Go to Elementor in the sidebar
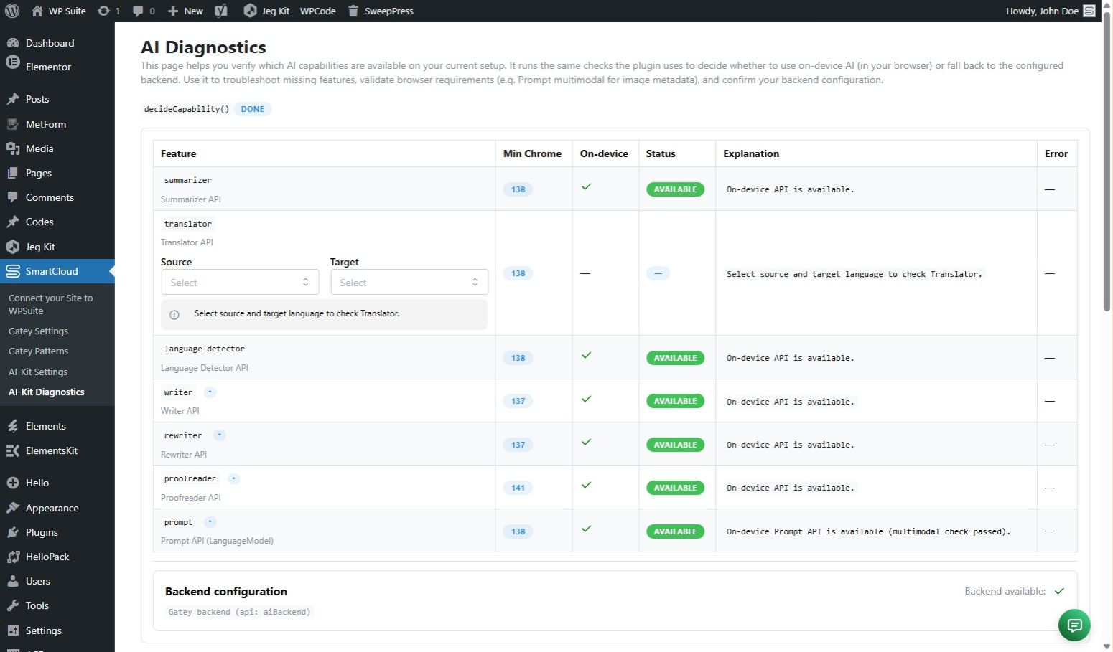The height and width of the screenshot is (652, 1113). (48, 67)
